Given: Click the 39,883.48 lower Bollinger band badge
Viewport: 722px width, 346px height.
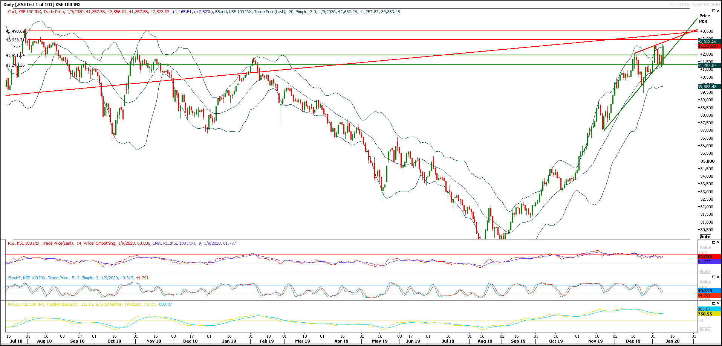Looking at the screenshot, I should point(708,86).
